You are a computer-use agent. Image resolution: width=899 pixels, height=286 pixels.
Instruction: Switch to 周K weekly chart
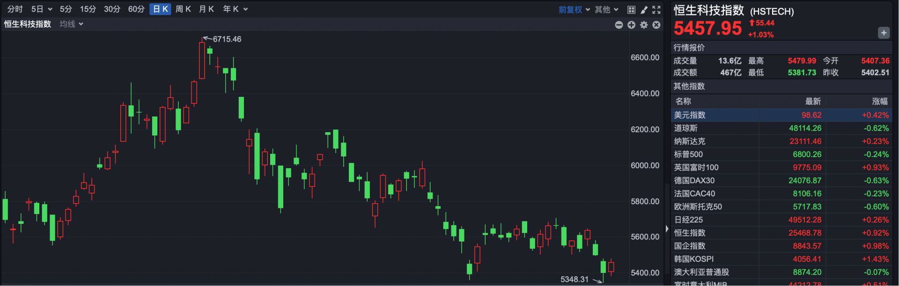(x=183, y=9)
